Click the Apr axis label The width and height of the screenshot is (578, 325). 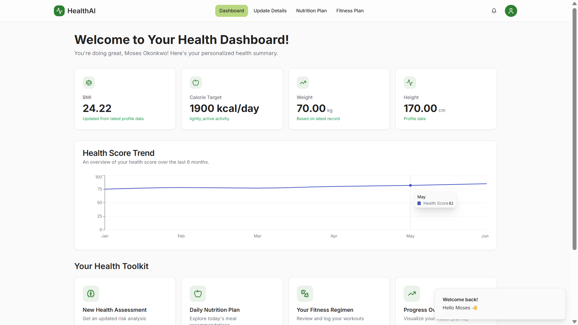tap(334, 236)
